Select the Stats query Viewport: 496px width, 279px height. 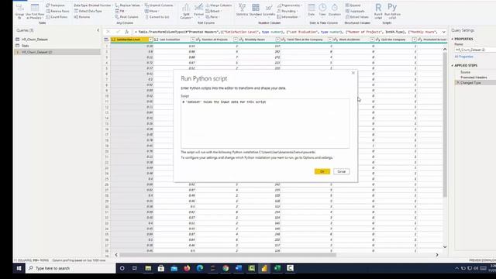(25, 46)
